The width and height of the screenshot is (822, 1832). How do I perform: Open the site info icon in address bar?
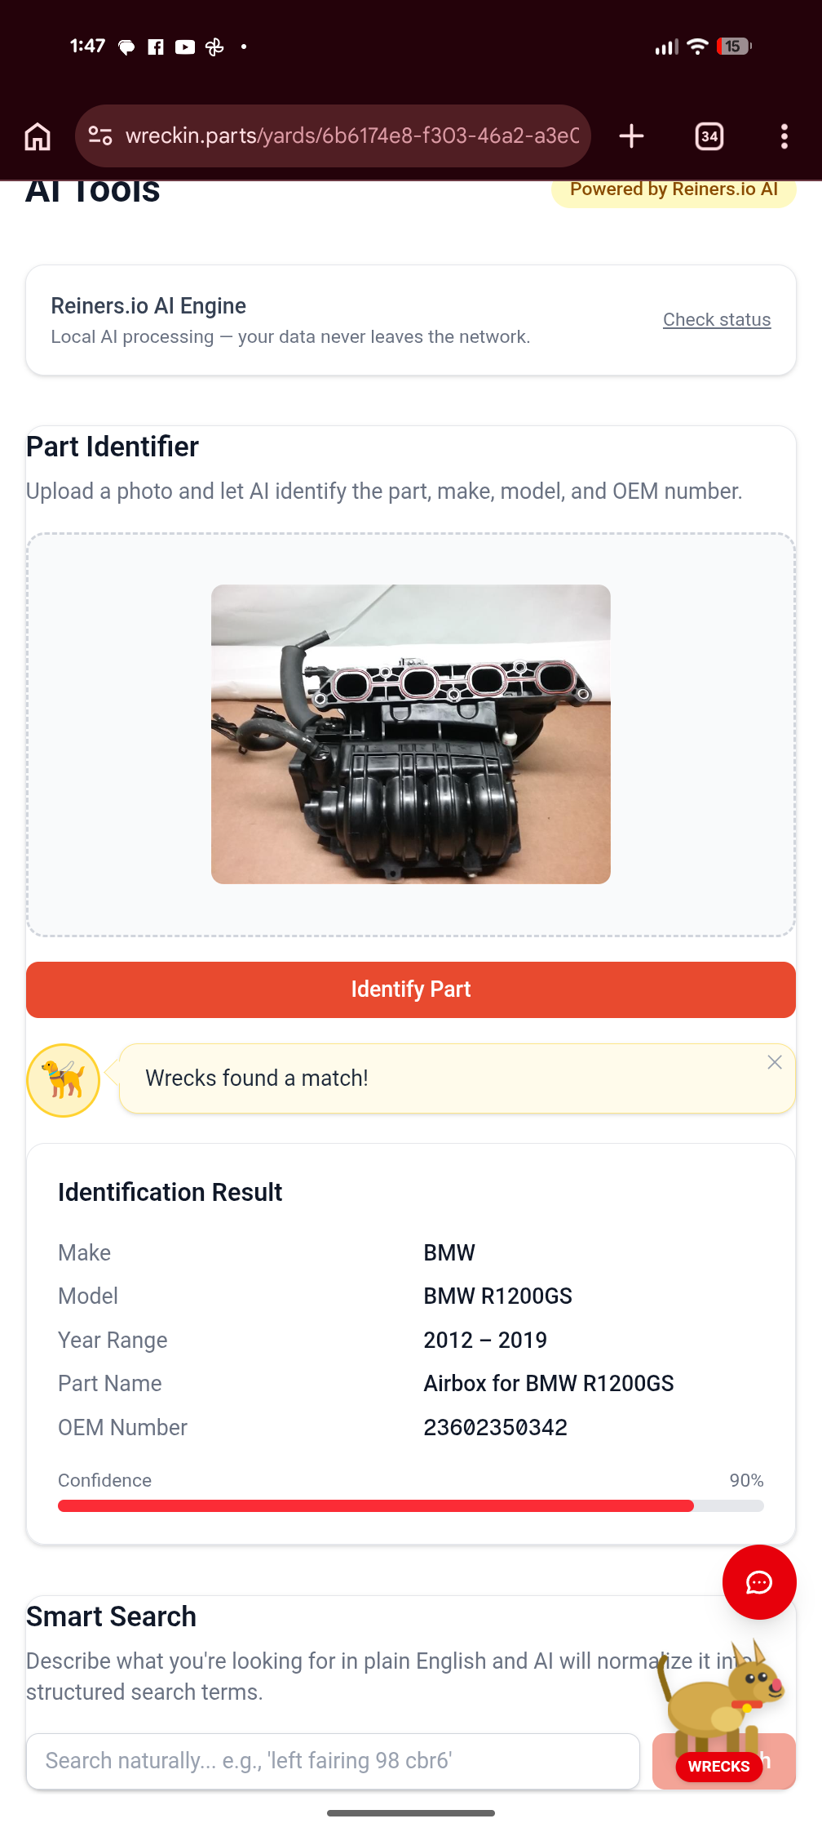(x=100, y=136)
